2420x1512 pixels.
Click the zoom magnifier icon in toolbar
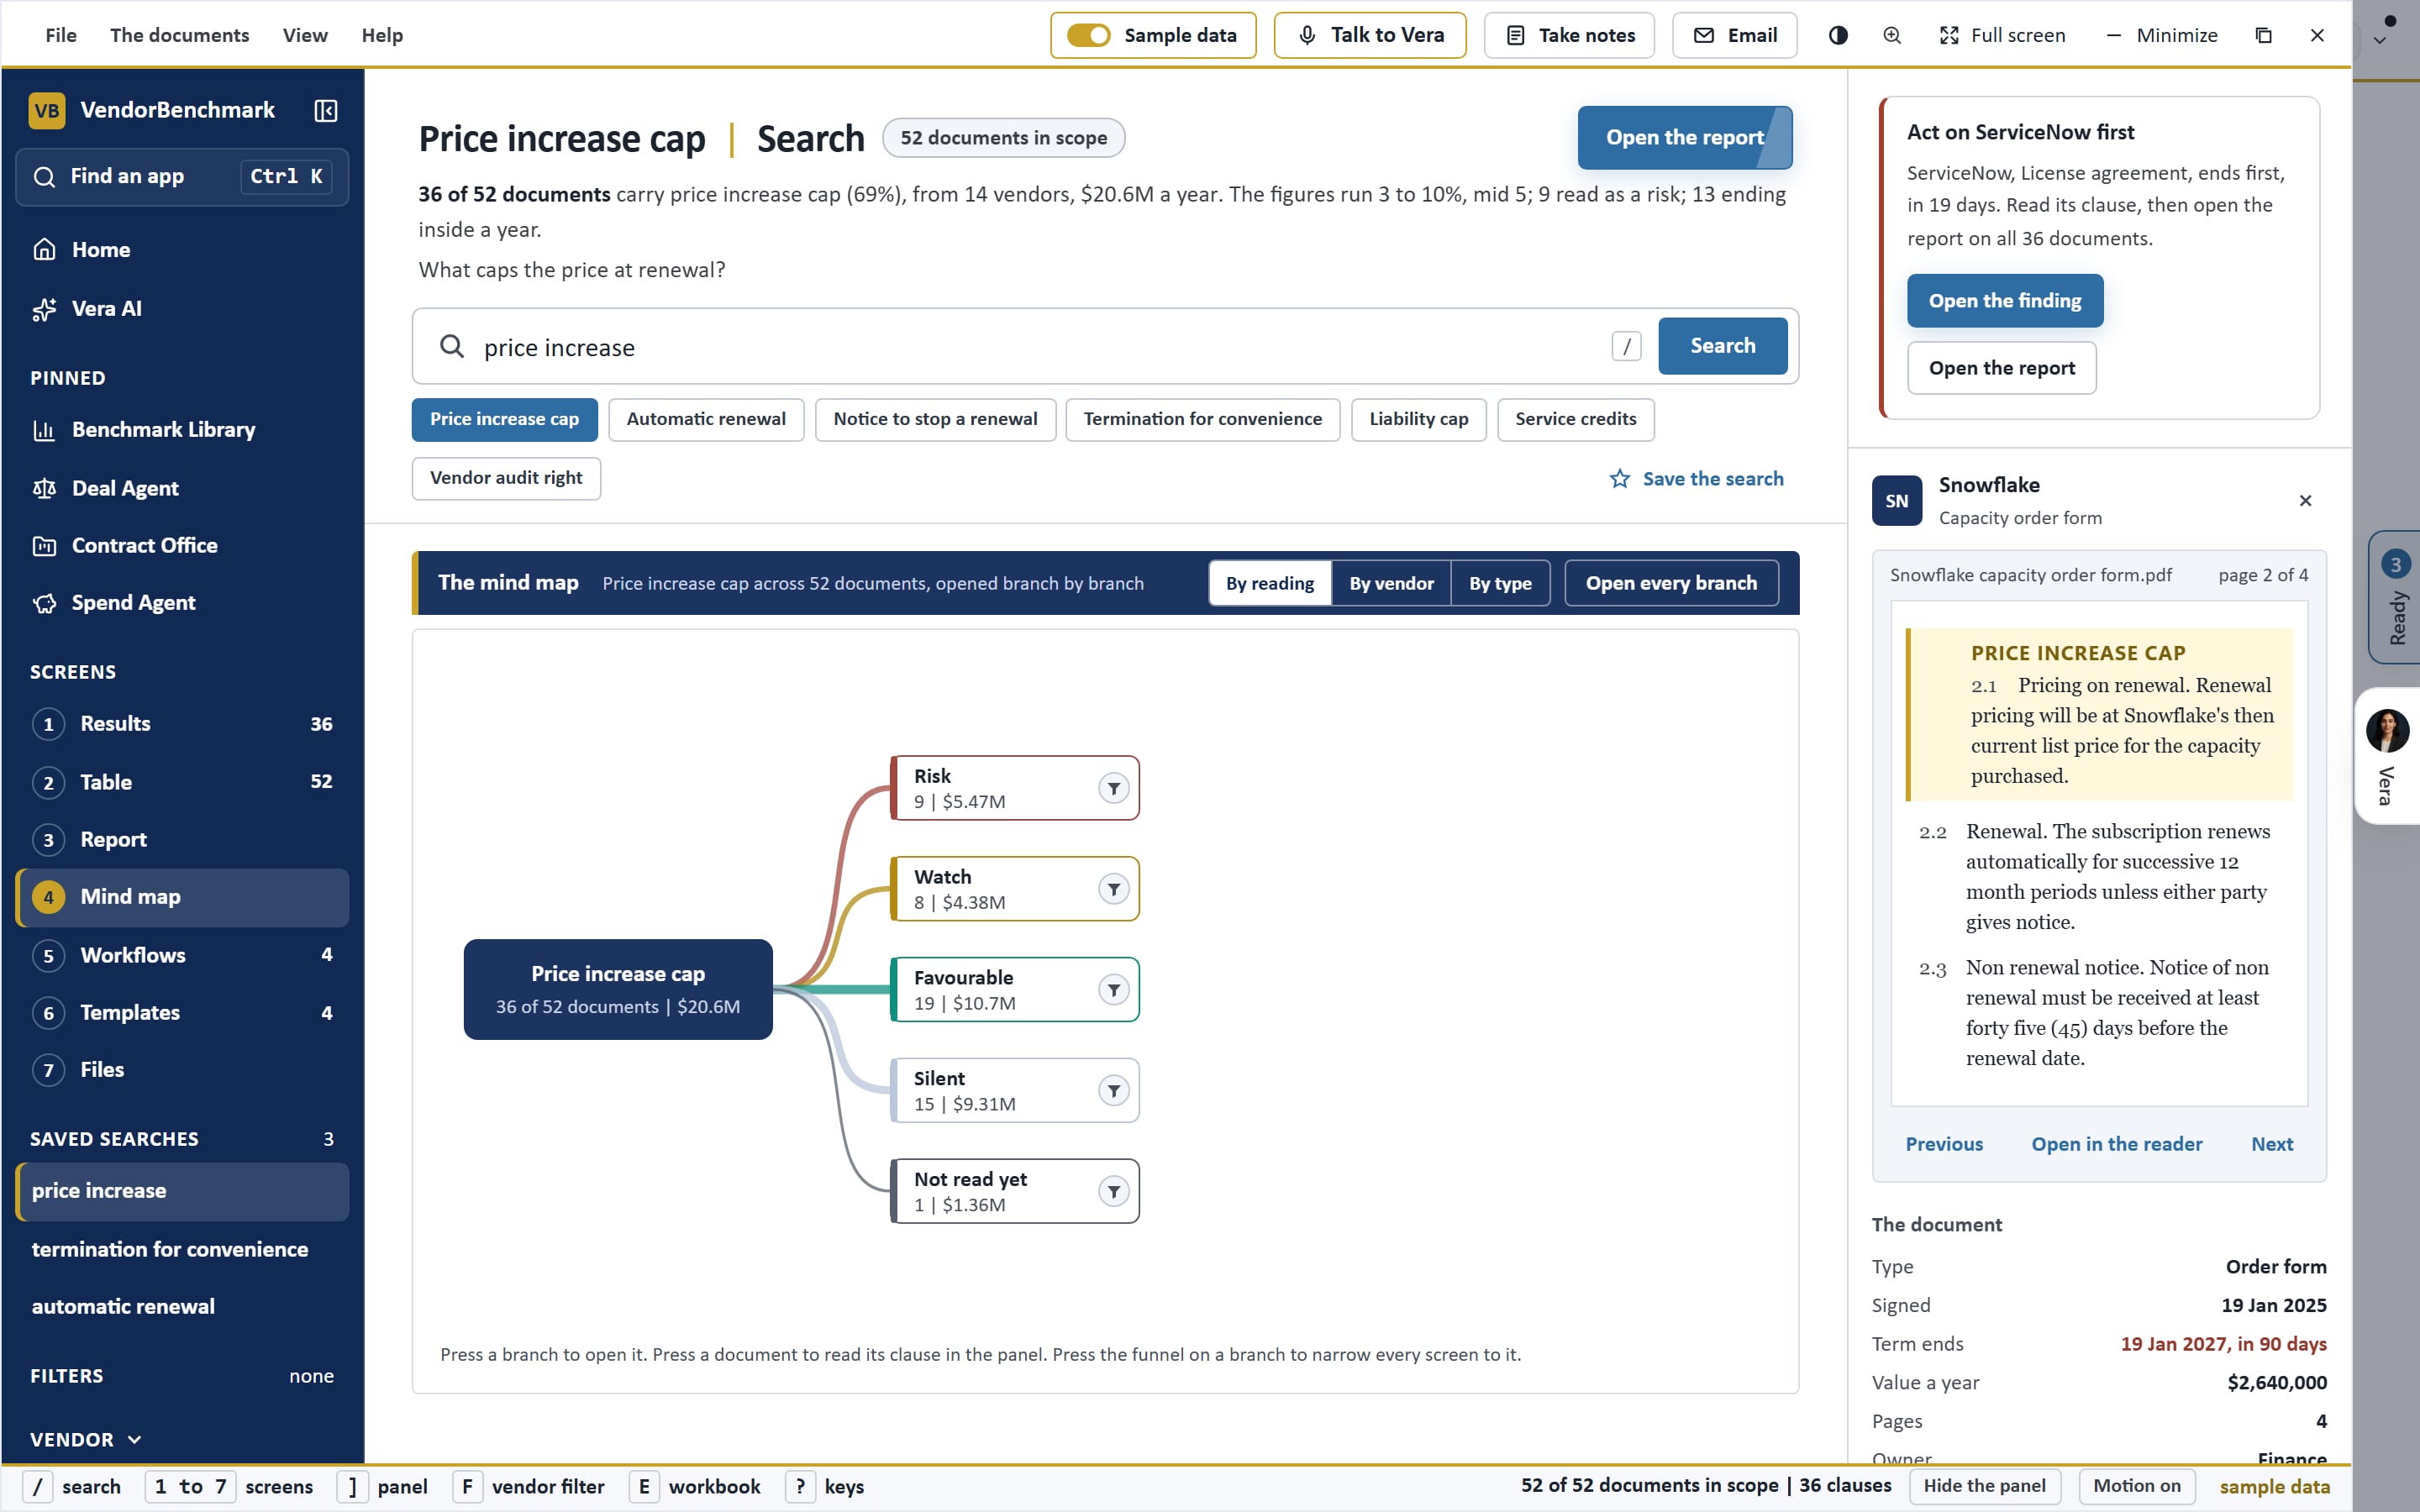[x=1892, y=35]
